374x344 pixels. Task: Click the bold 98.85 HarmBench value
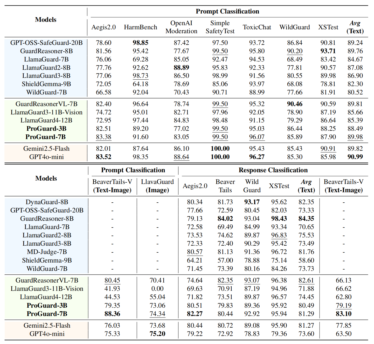point(140,43)
